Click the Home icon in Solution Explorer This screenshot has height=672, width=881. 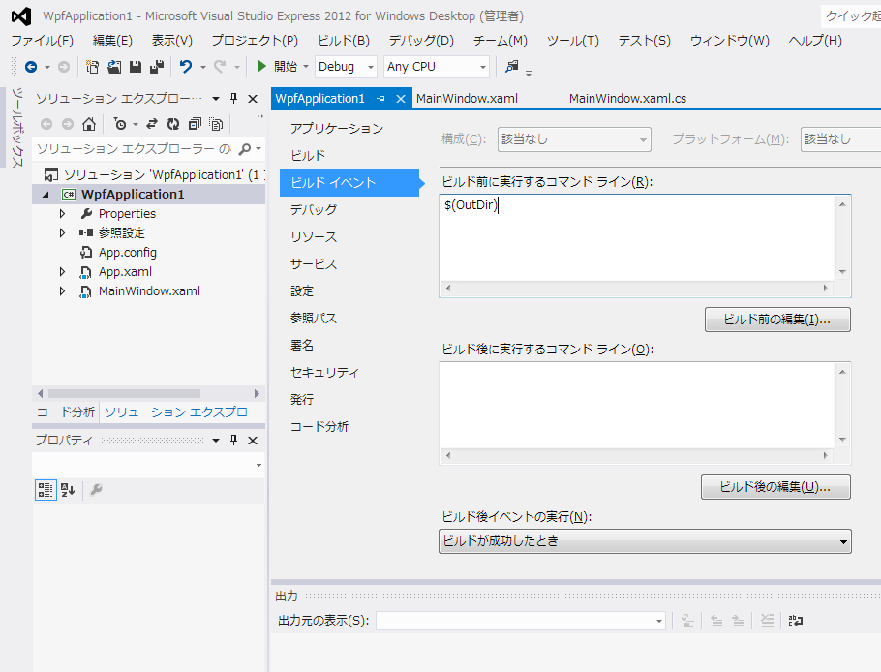89,124
